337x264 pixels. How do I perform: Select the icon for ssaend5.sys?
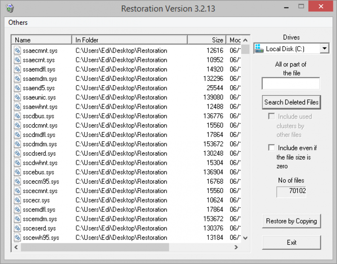(x=18, y=88)
